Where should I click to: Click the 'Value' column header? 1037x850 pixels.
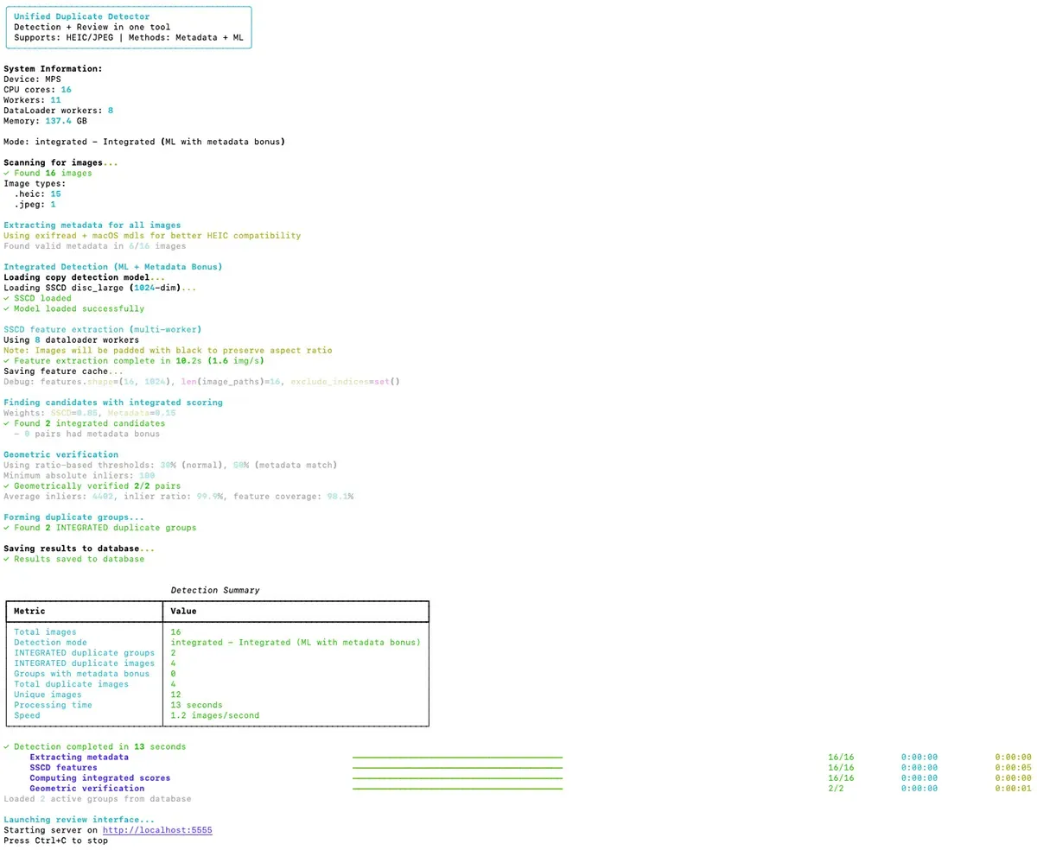[184, 612]
